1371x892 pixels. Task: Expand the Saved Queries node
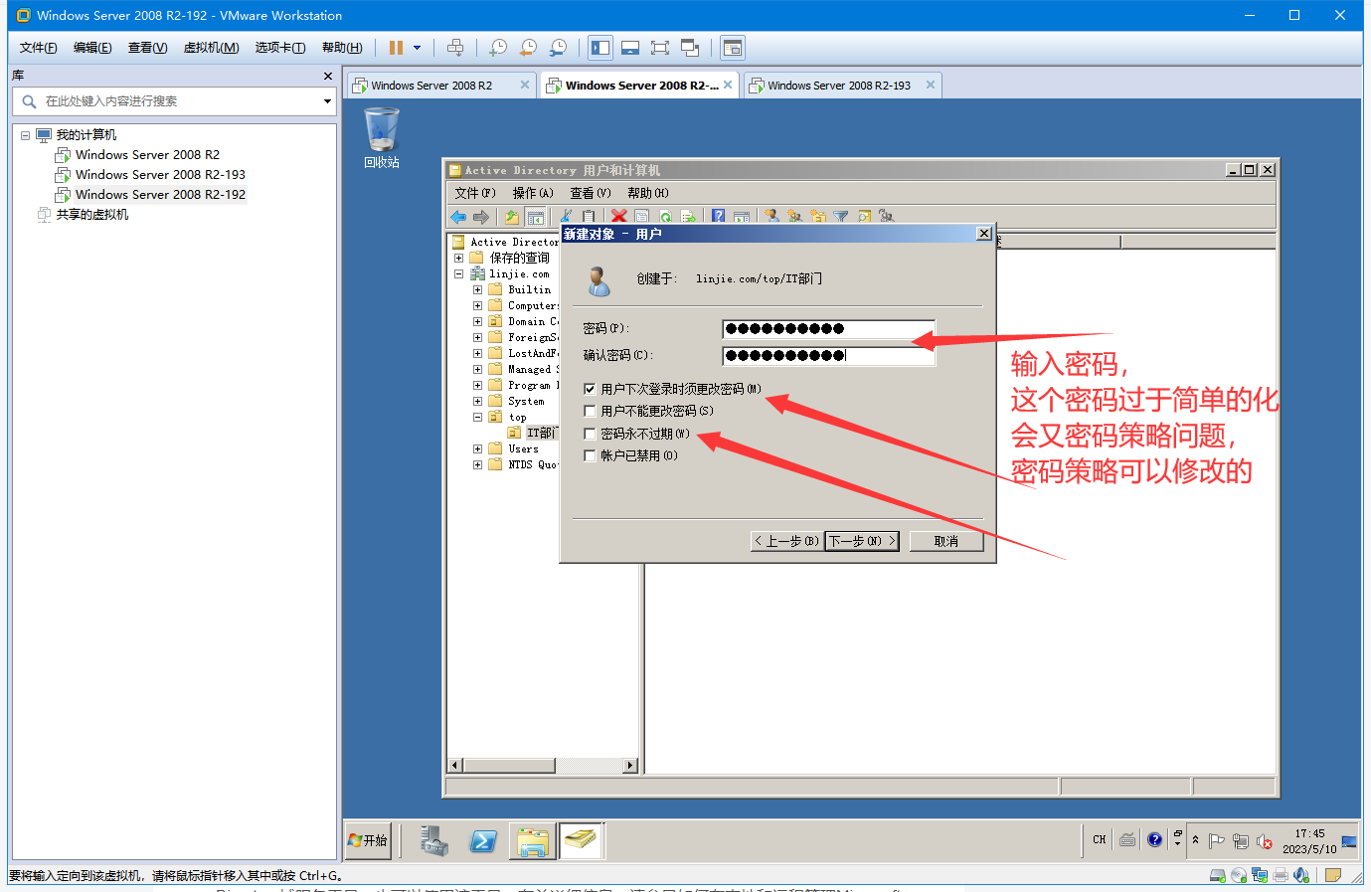(x=458, y=258)
